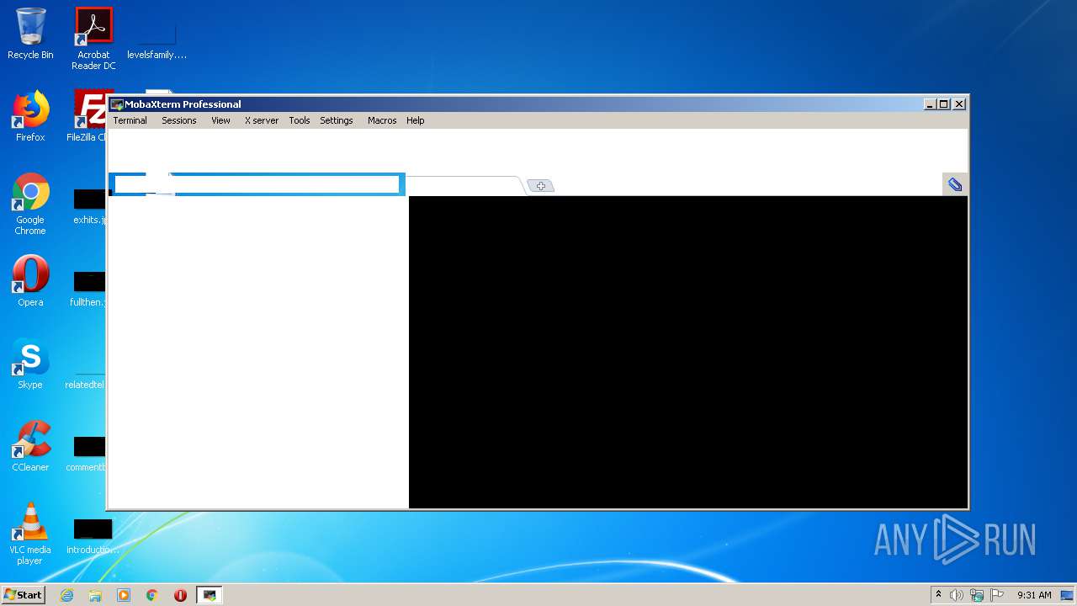
Task: Minimize the MobaXterm window
Action: (930, 104)
